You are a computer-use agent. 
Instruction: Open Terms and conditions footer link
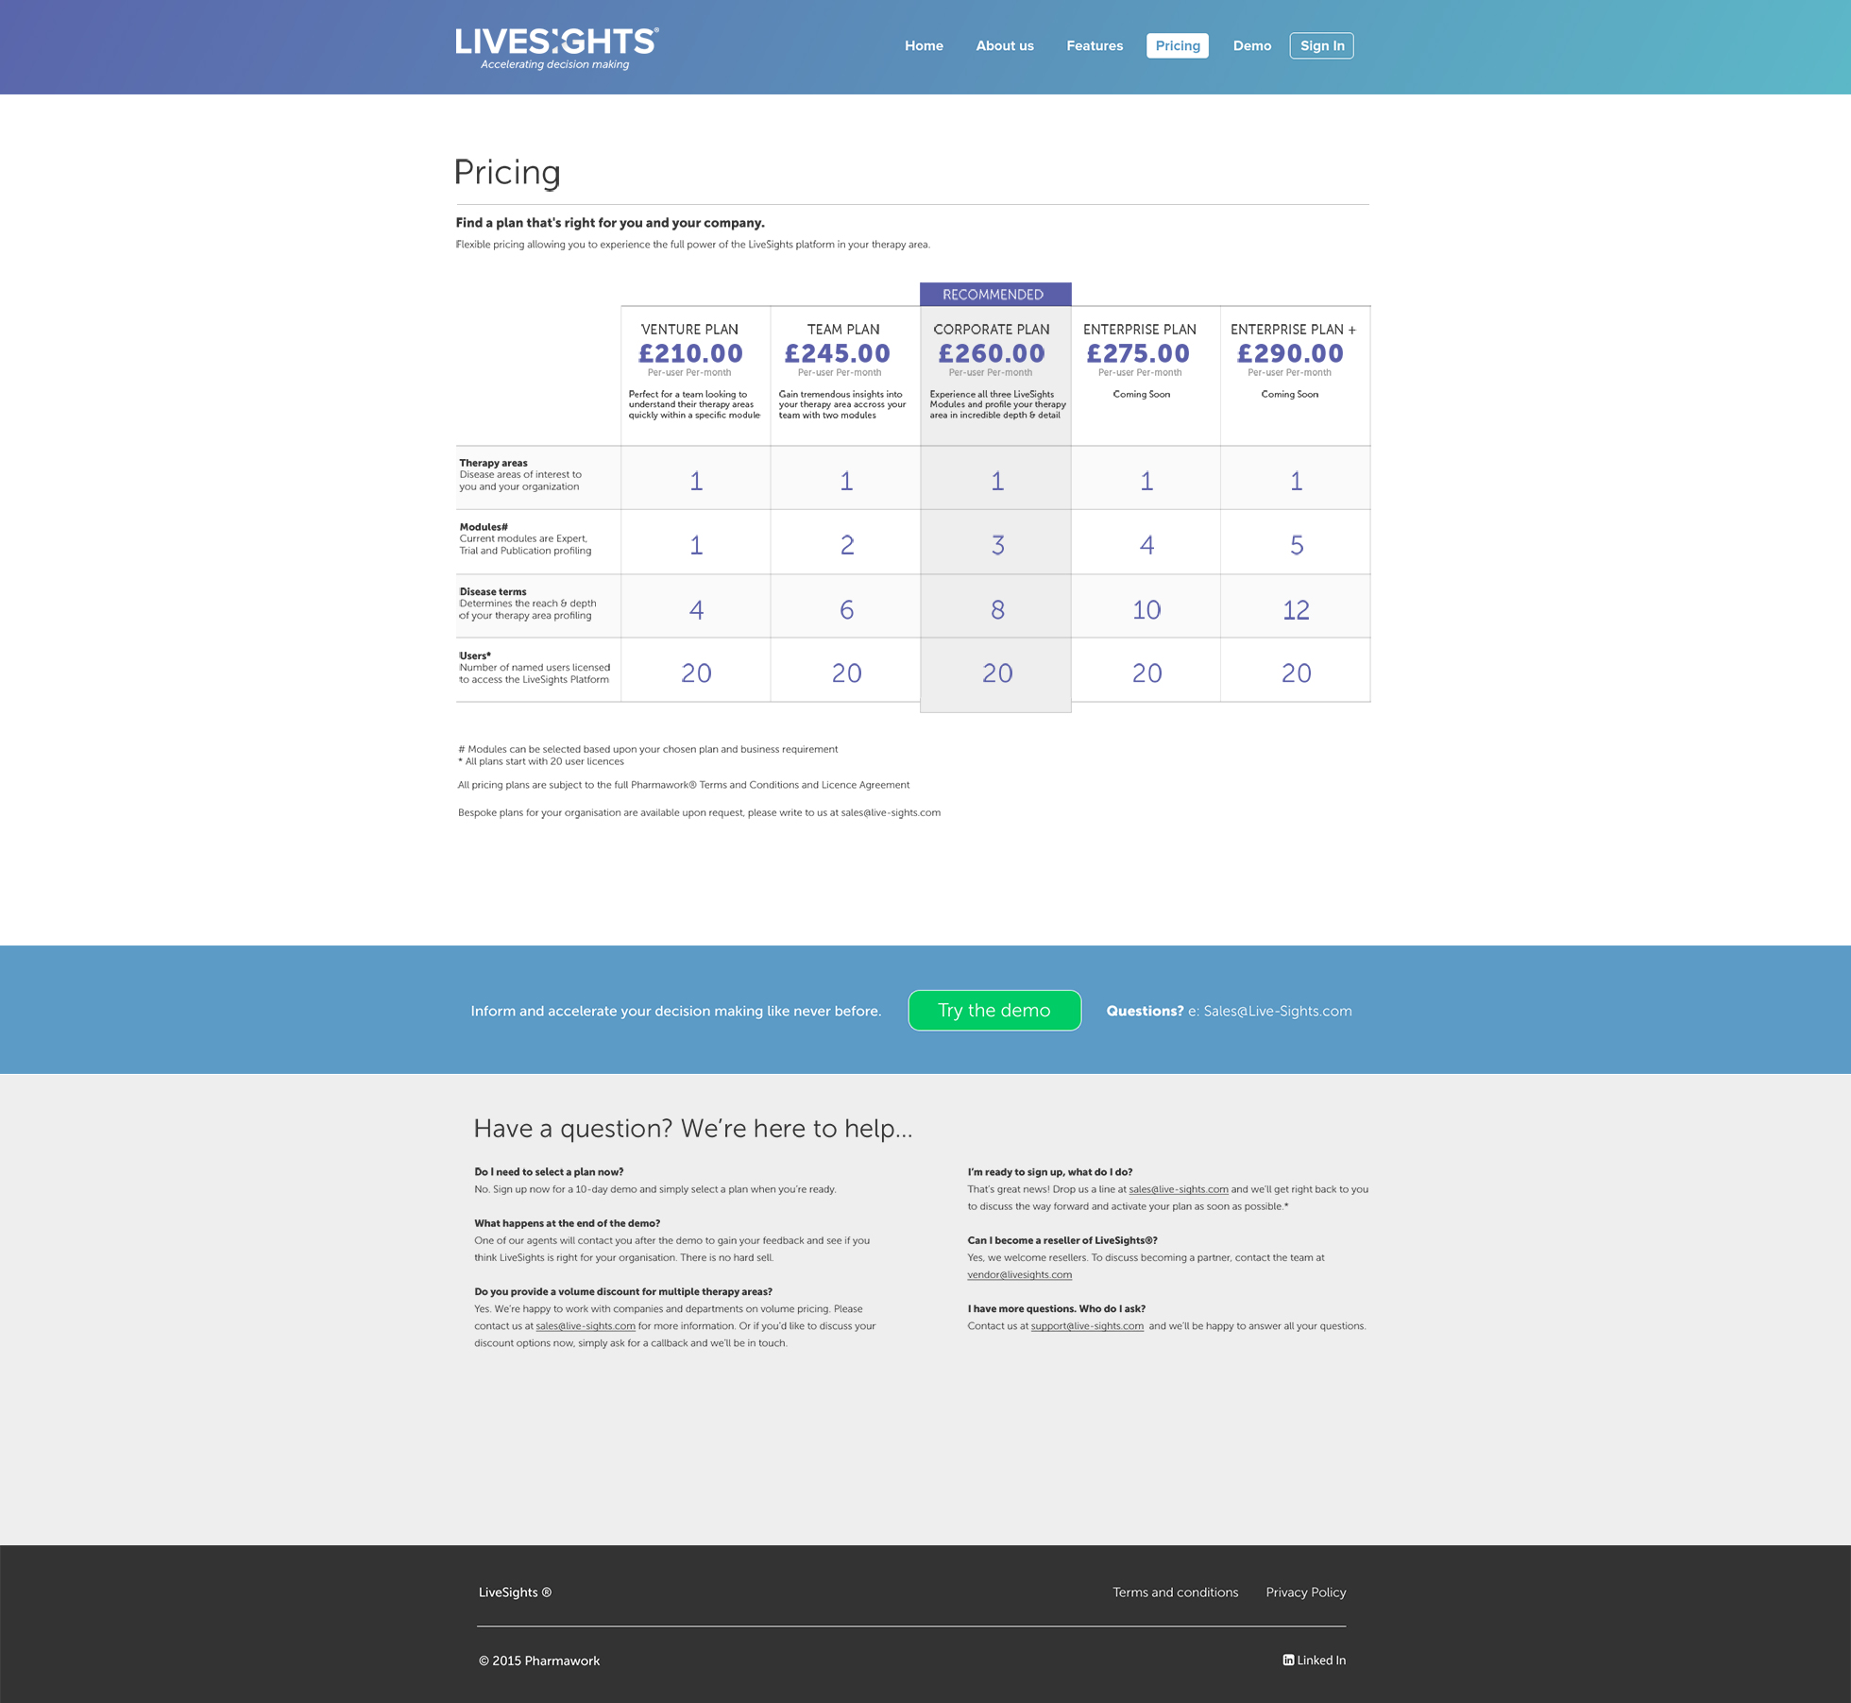[x=1174, y=1592]
